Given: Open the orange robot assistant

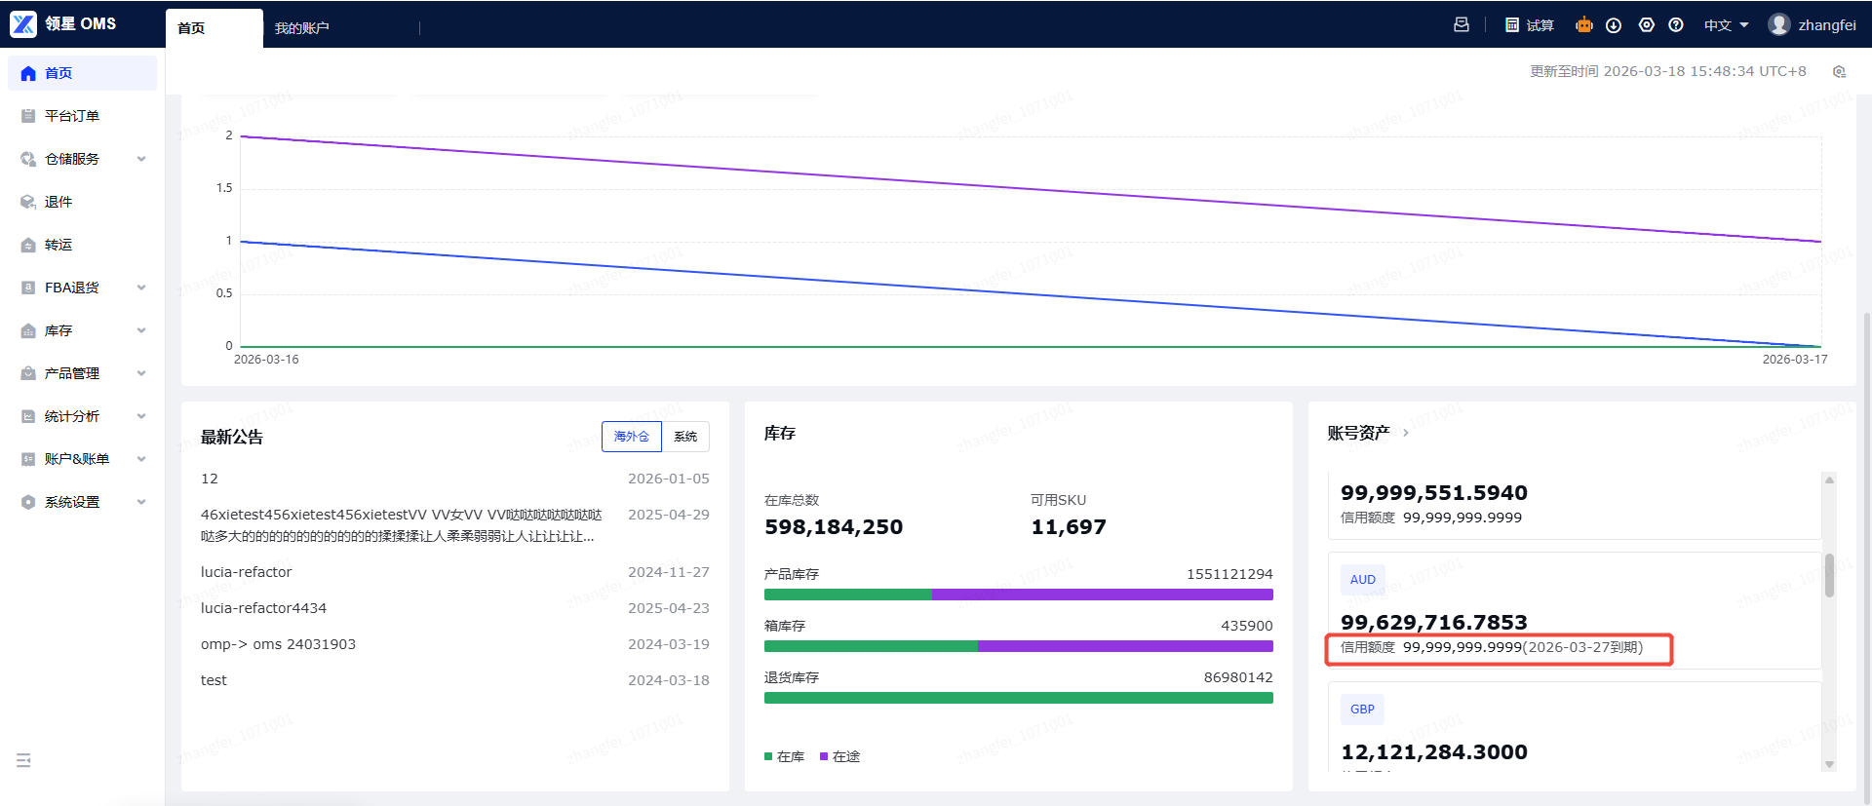Looking at the screenshot, I should [1584, 24].
